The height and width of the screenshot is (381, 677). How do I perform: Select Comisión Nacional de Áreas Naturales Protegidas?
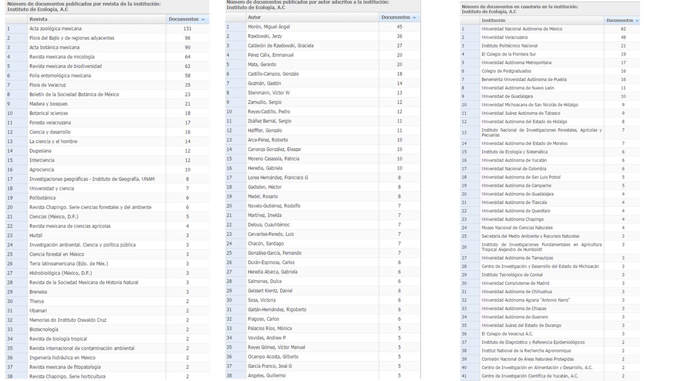point(550,360)
